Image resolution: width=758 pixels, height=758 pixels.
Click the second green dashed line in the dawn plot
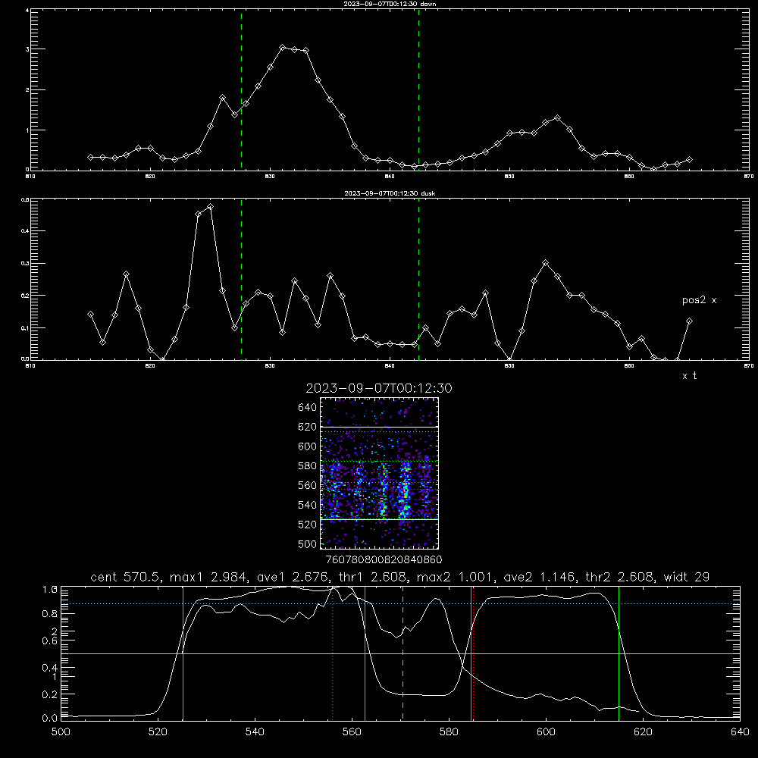pos(418,89)
